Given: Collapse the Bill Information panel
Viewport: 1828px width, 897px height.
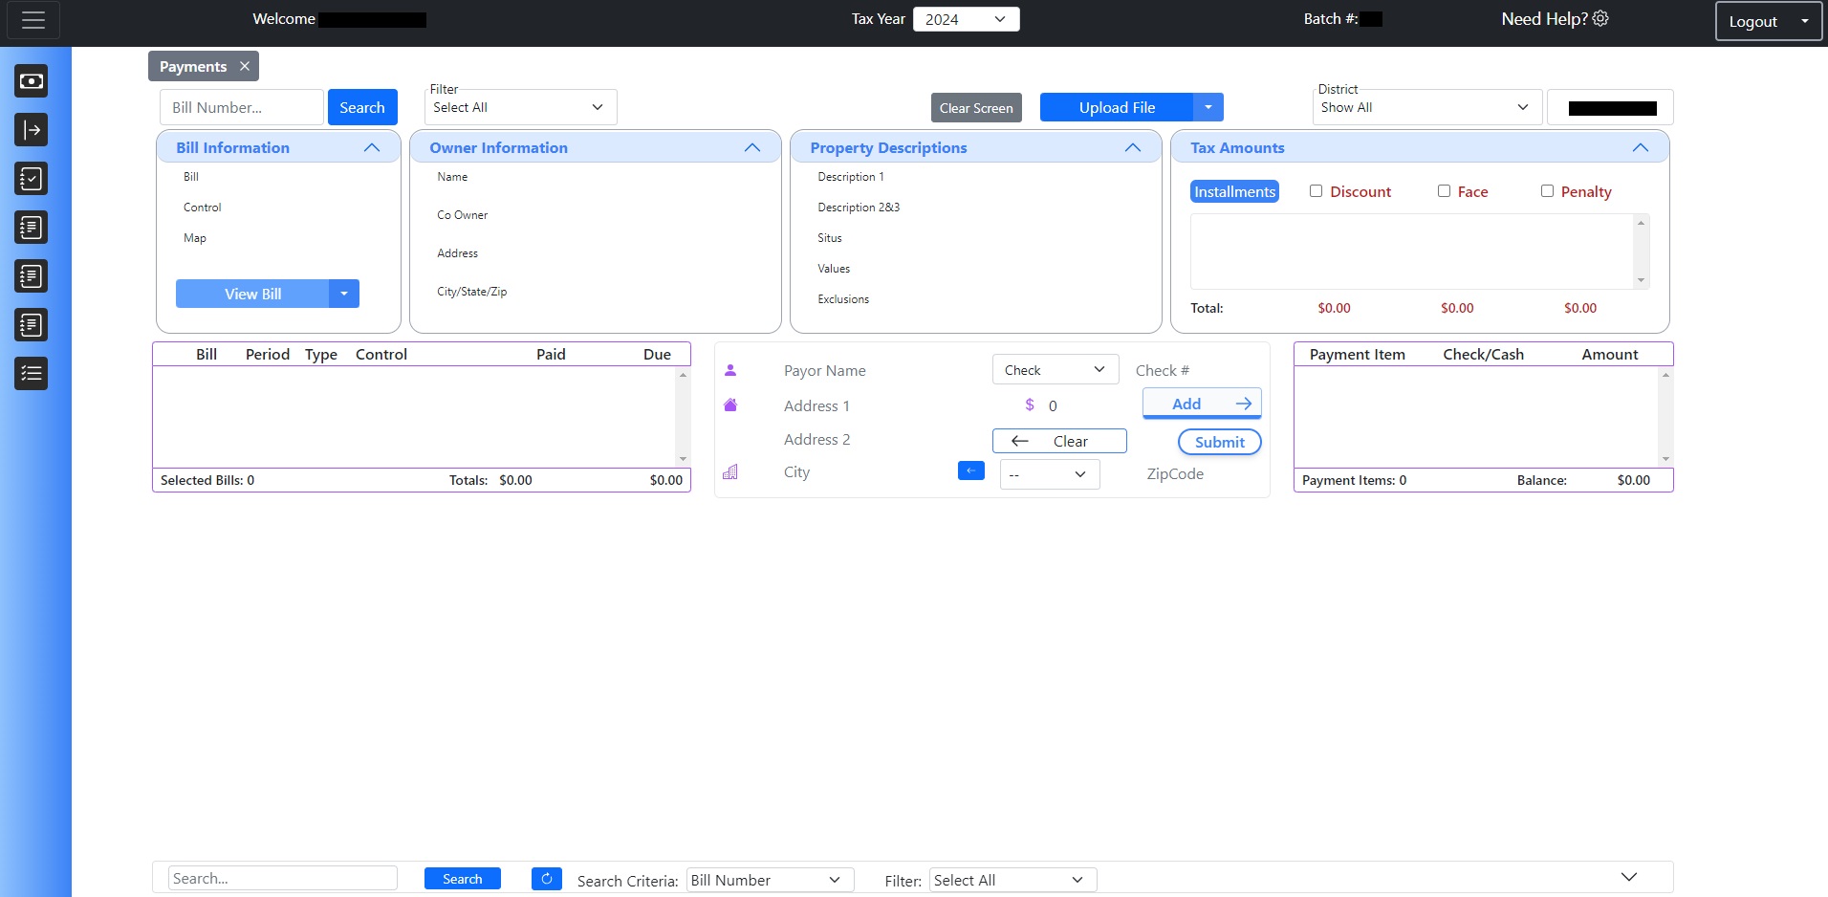Looking at the screenshot, I should pos(372,147).
